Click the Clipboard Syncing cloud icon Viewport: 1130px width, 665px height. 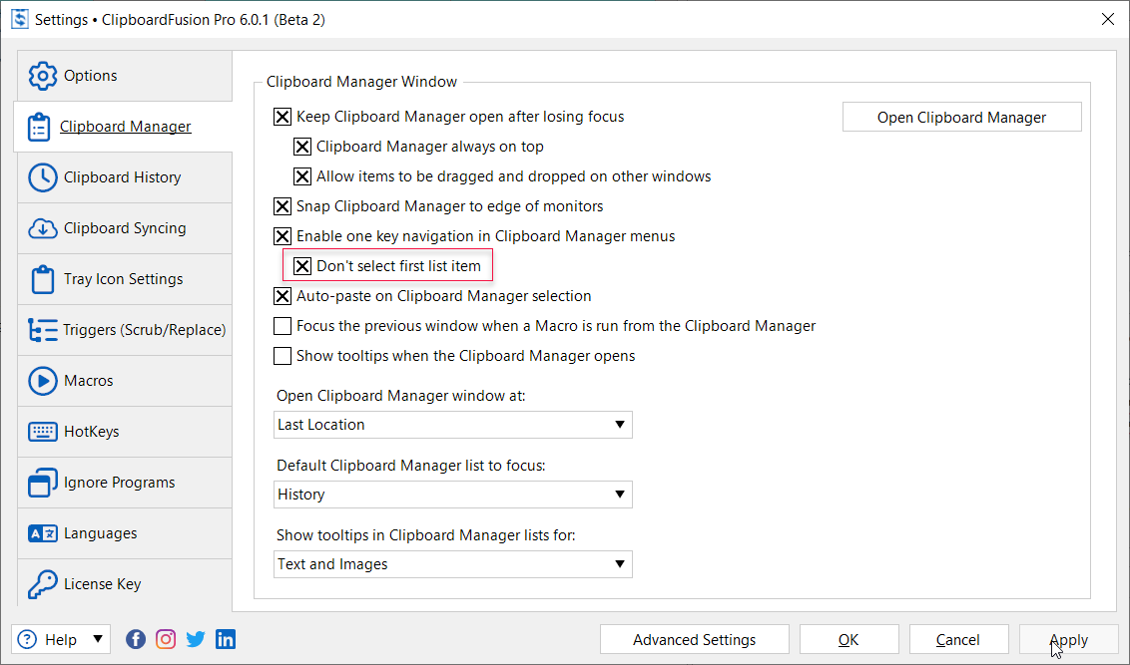tap(43, 228)
